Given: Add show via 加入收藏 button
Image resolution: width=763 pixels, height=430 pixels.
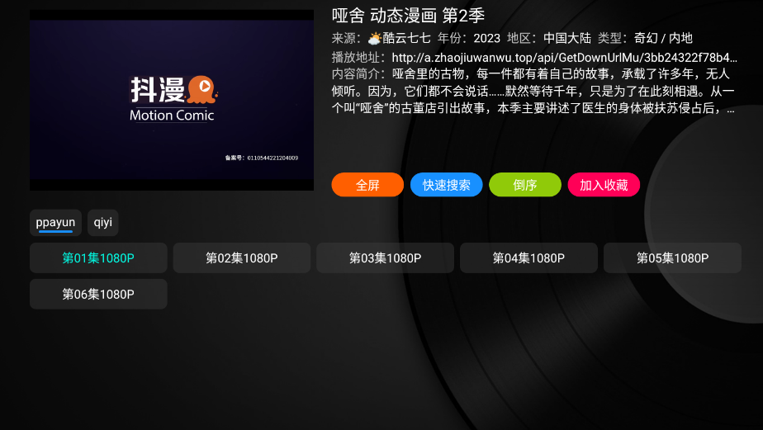Looking at the screenshot, I should pyautogui.click(x=604, y=185).
